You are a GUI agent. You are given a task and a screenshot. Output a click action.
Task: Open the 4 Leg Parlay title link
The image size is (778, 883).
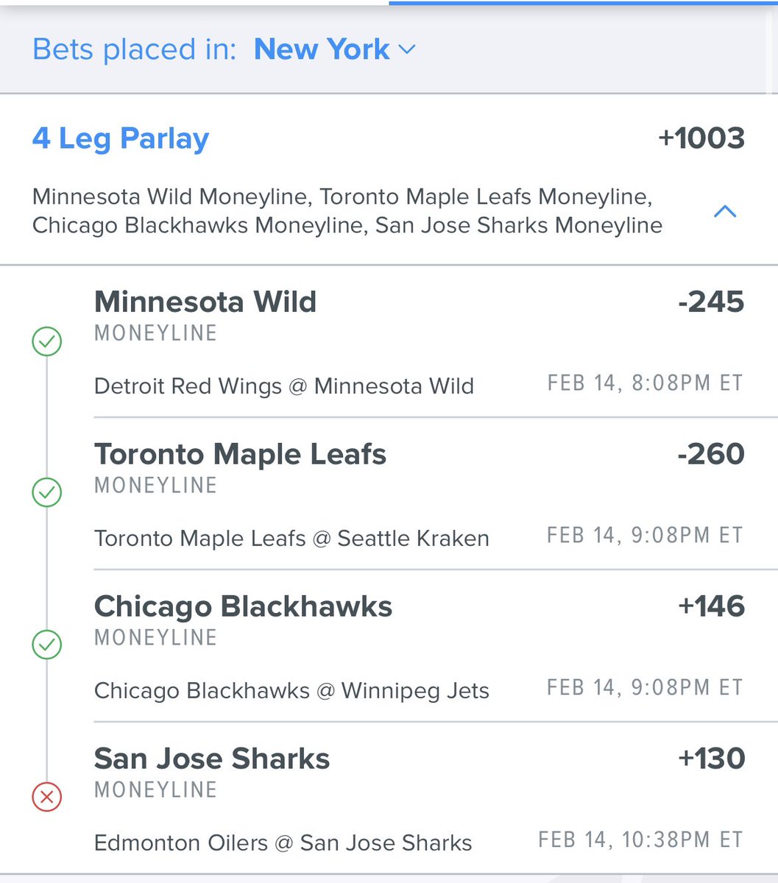121,138
